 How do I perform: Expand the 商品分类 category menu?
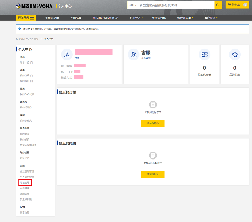(x=26, y=18)
